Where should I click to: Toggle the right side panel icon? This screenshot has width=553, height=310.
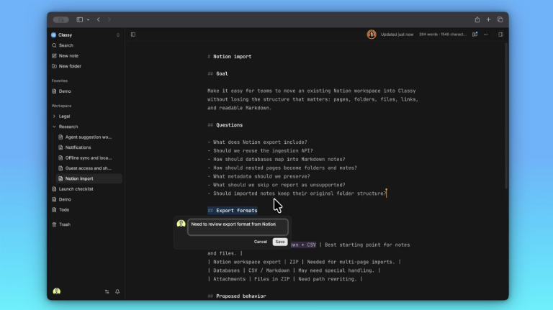(500, 35)
